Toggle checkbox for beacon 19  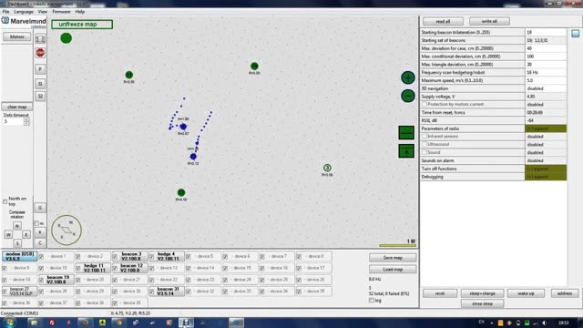coord(41,280)
